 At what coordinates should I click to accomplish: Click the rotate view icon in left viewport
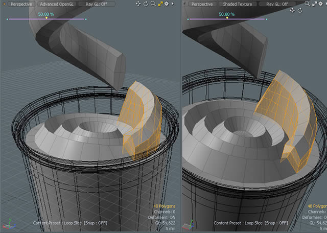click(x=146, y=4)
